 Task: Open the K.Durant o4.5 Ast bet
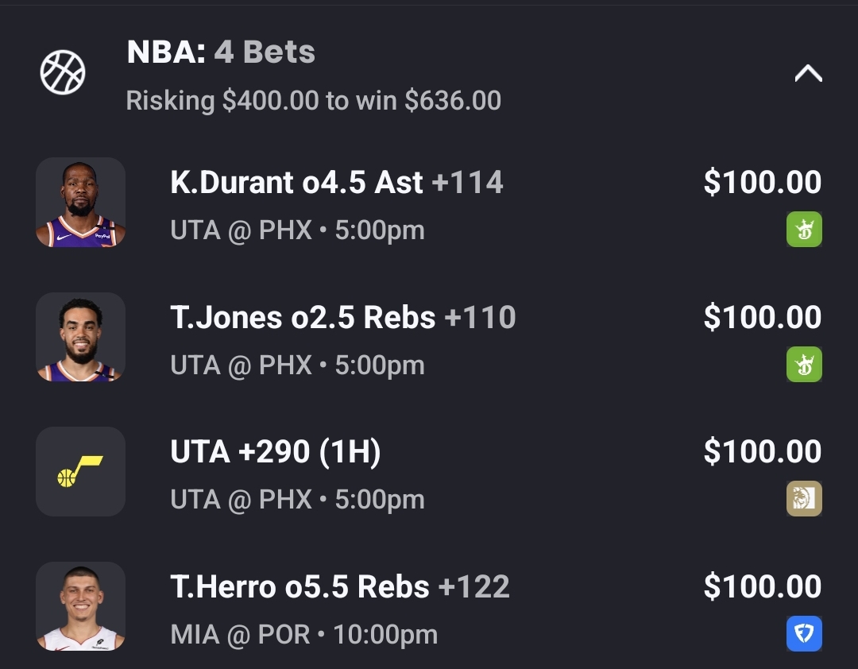pyautogui.click(x=336, y=183)
